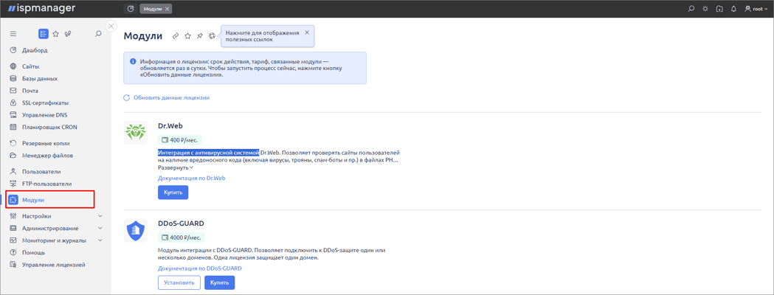Click the info icon in license banner
Image resolution: width=774 pixels, height=295 pixels.
pos(133,62)
